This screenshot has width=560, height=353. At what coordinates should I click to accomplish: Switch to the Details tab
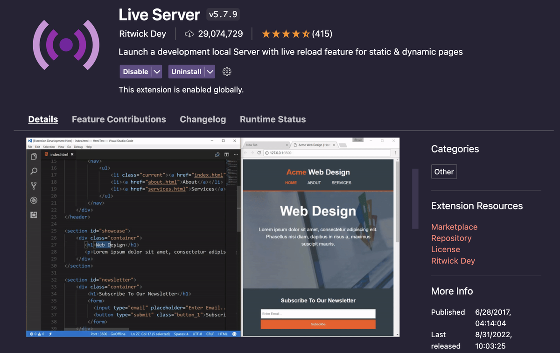tap(43, 119)
